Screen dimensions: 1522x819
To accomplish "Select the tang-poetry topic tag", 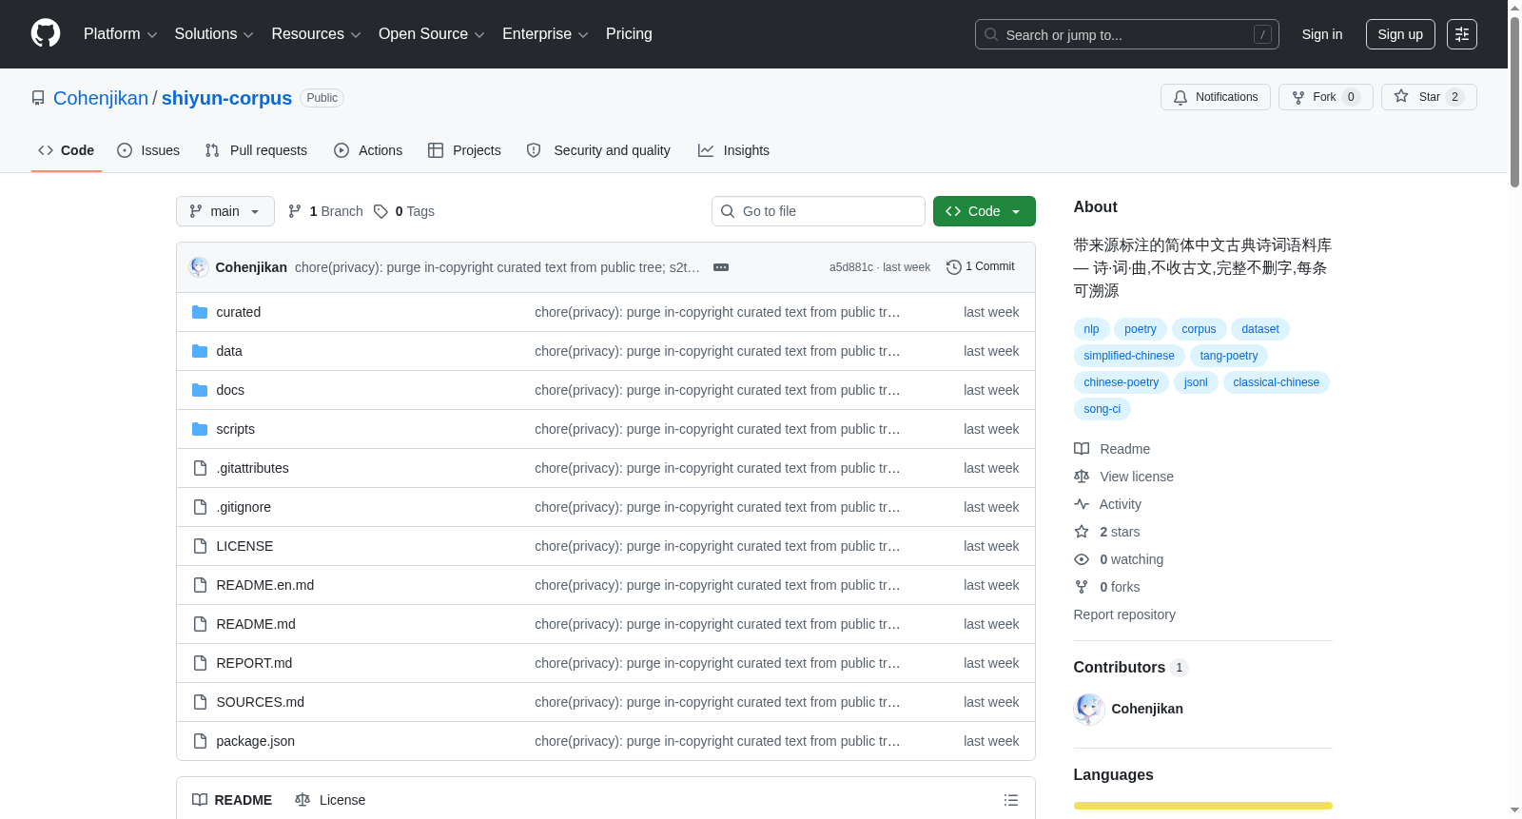I will pyautogui.click(x=1229, y=356).
